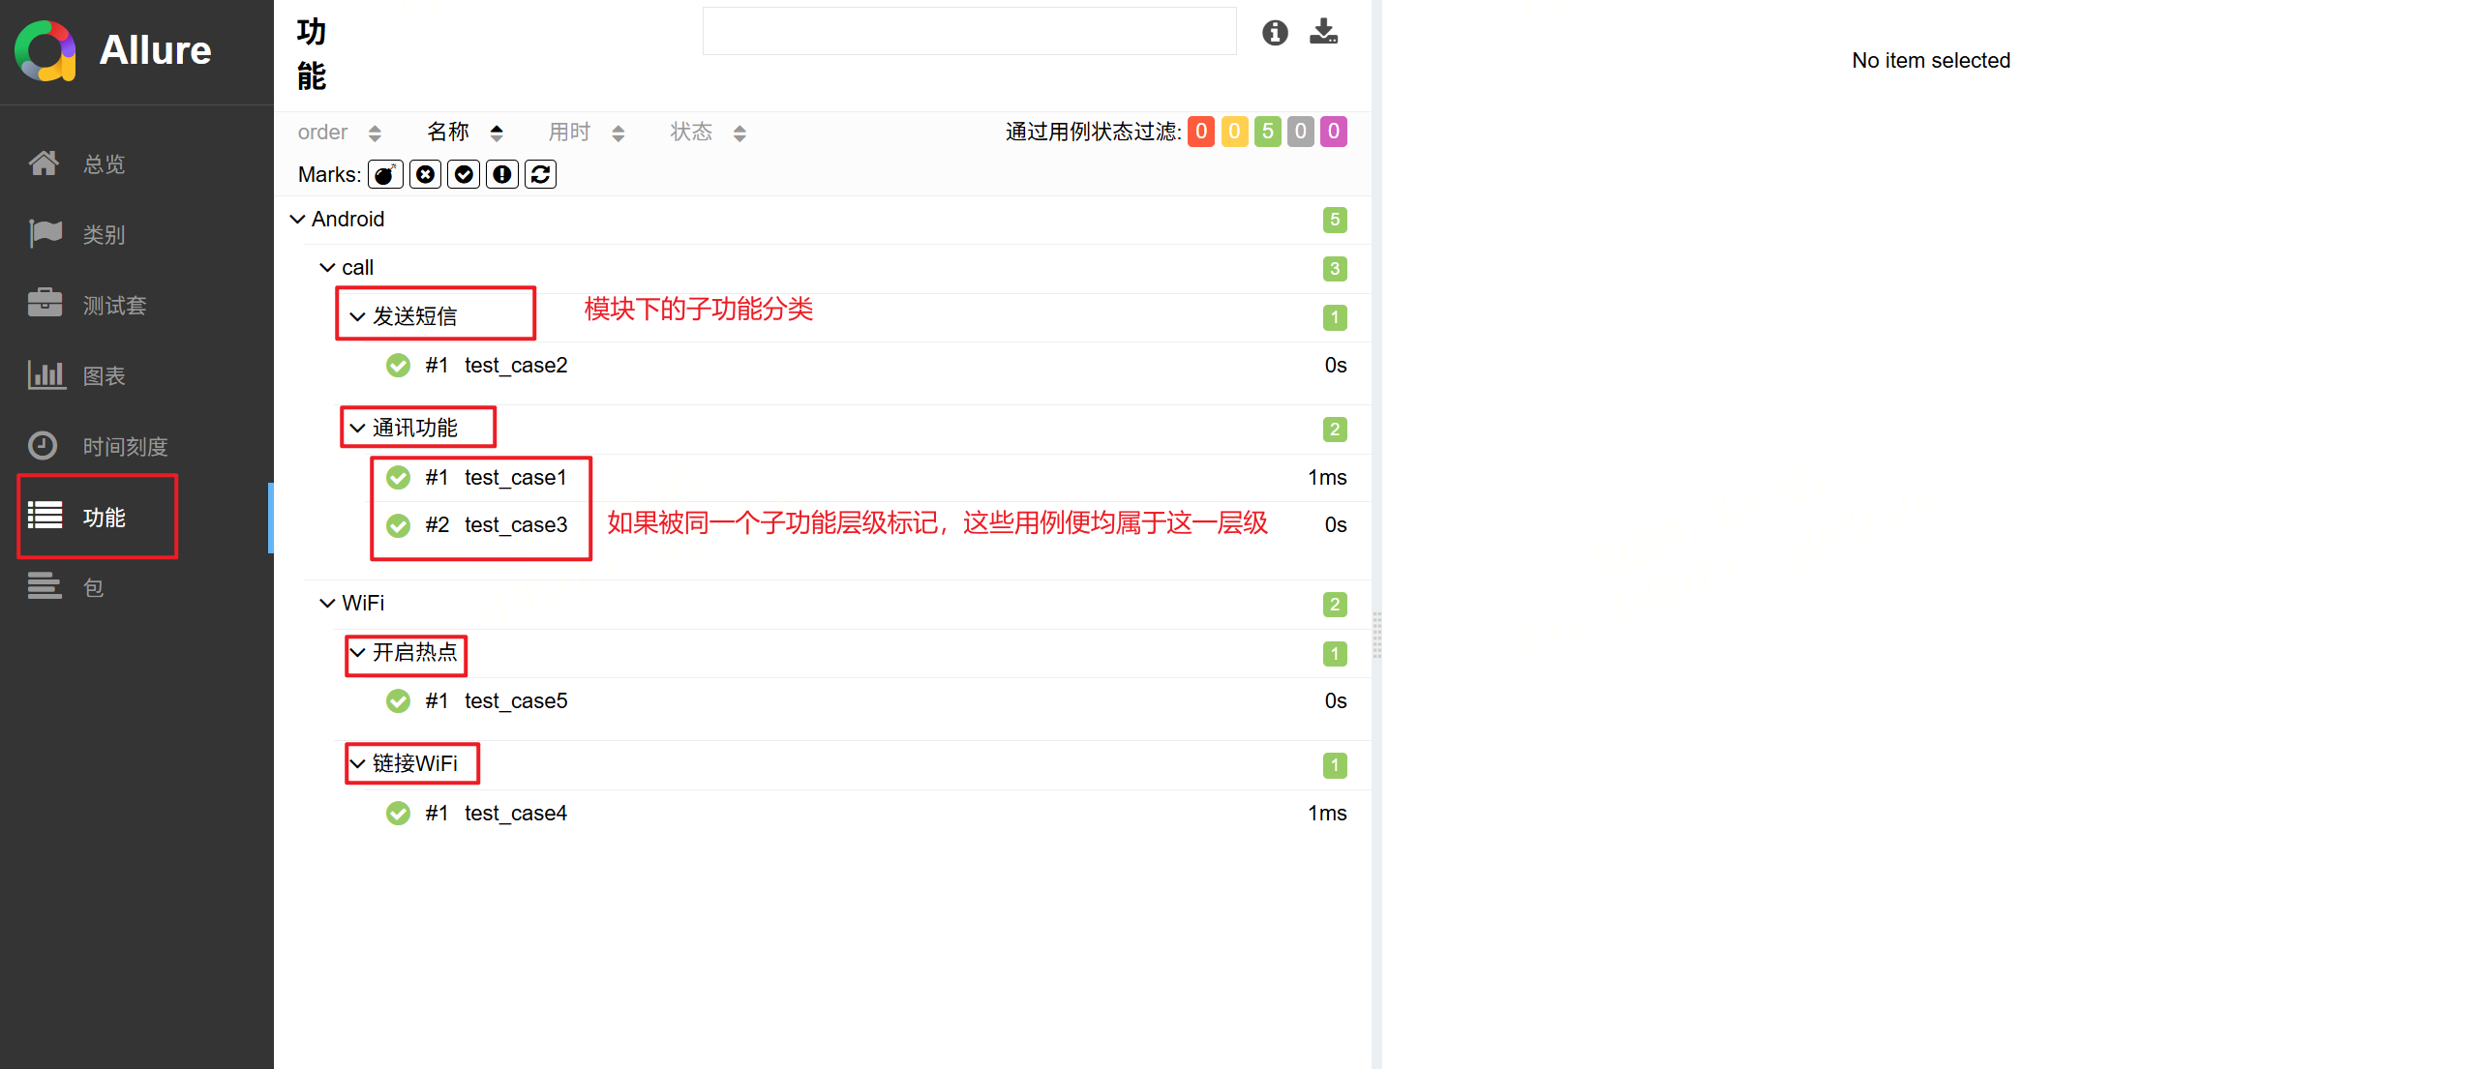2475x1069 pixels.
Task: Toggle the new failed mark filter
Action: pyautogui.click(x=425, y=174)
